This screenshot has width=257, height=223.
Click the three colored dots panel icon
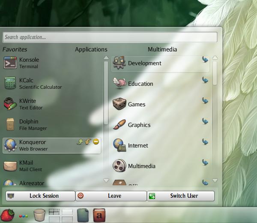coord(24,216)
